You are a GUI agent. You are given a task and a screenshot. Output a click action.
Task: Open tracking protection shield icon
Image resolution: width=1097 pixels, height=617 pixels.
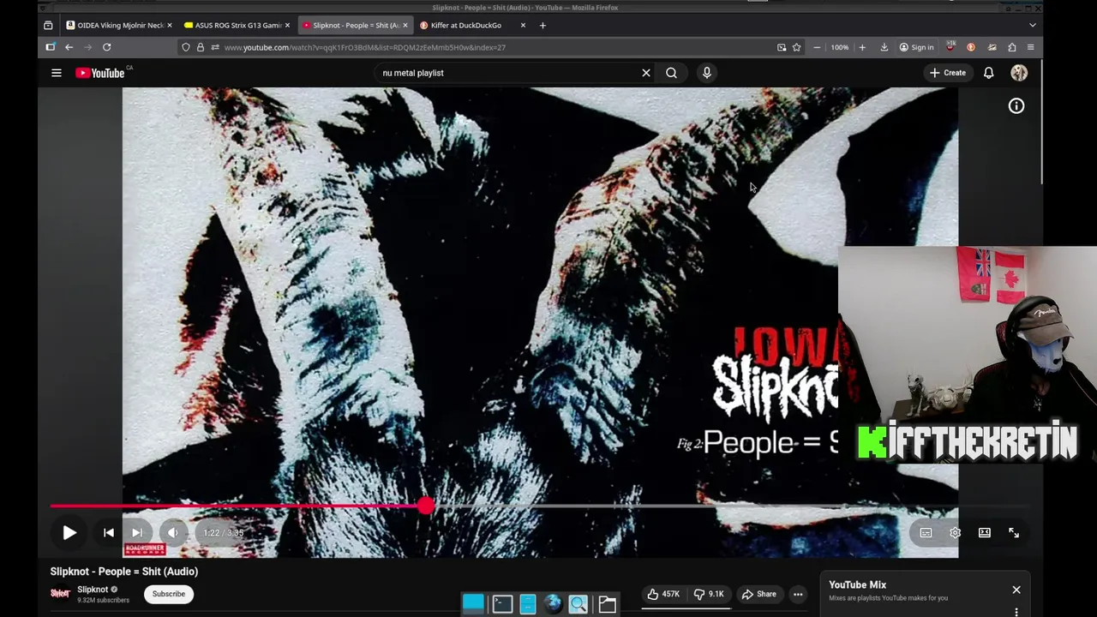point(185,47)
